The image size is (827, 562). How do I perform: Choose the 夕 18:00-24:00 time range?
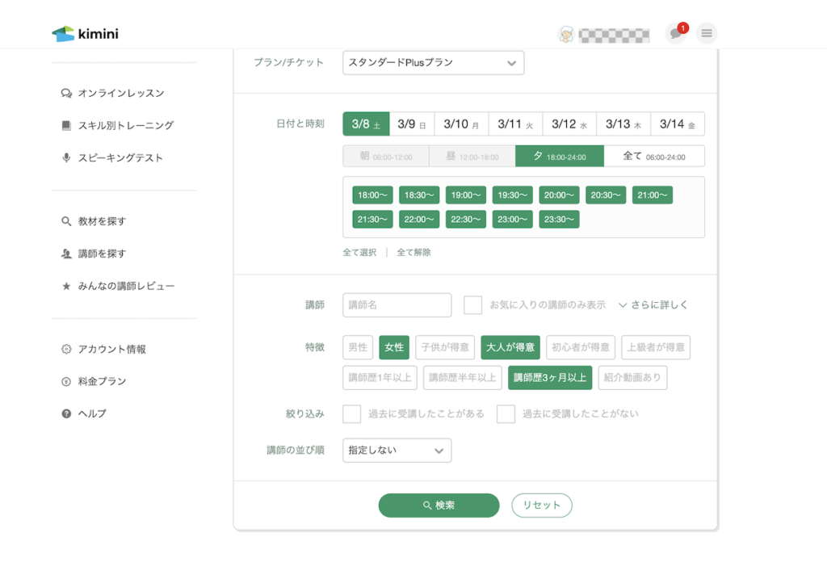[x=560, y=156]
